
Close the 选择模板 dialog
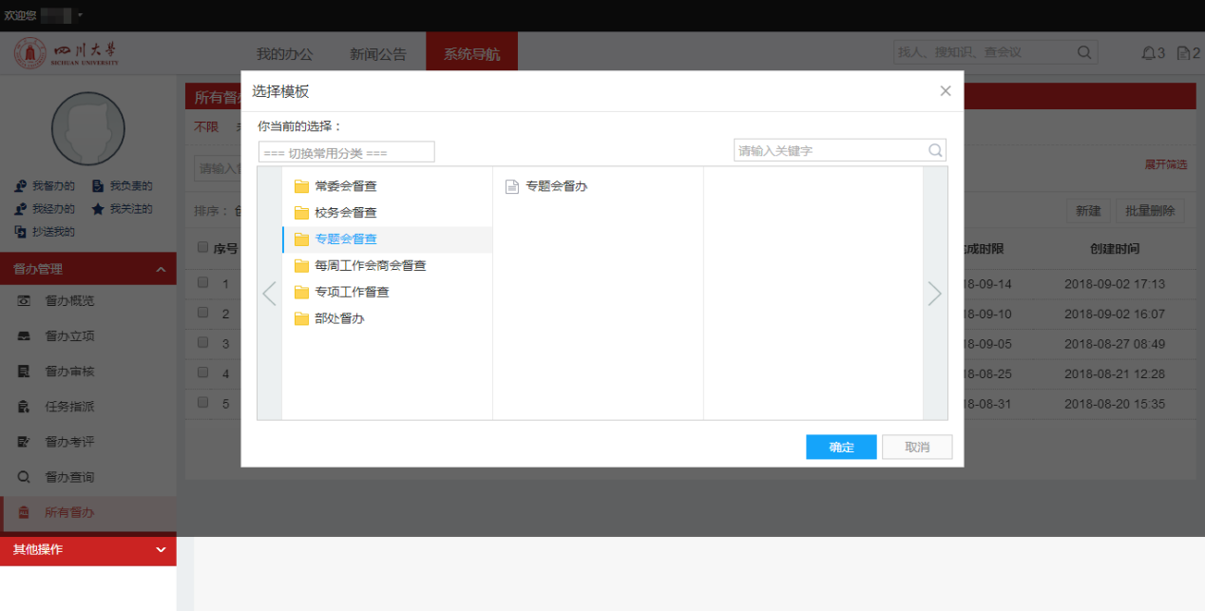[x=945, y=91]
